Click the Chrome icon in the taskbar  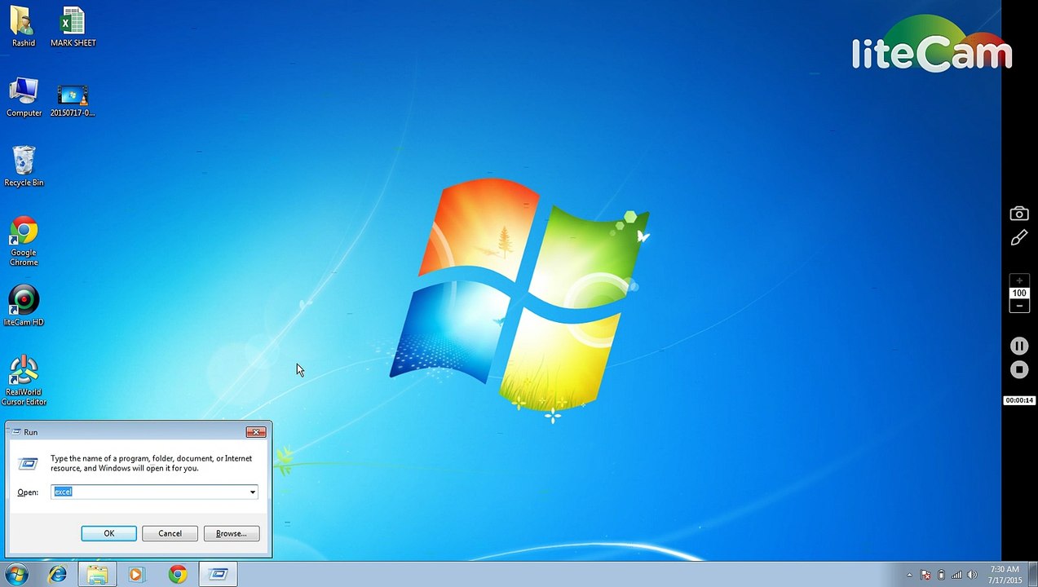[177, 574]
